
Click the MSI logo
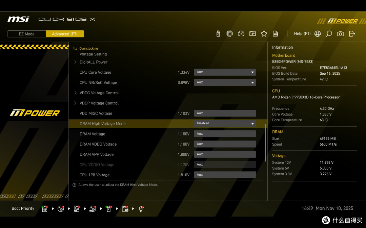[18, 19]
